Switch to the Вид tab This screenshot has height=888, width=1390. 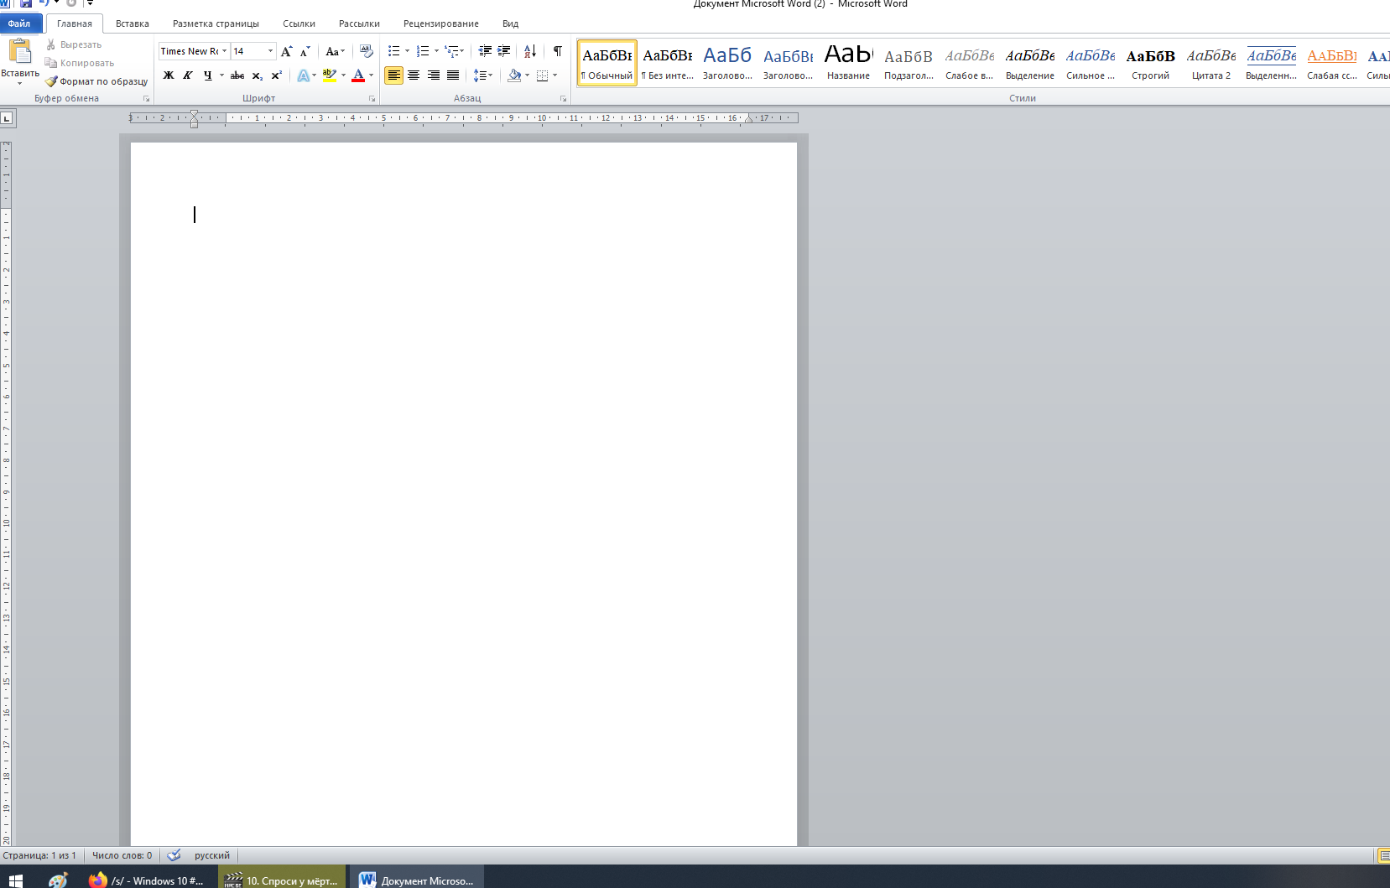click(x=510, y=23)
